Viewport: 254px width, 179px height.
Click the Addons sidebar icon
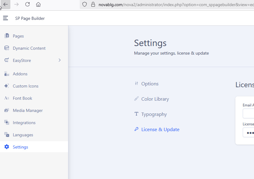(7, 74)
